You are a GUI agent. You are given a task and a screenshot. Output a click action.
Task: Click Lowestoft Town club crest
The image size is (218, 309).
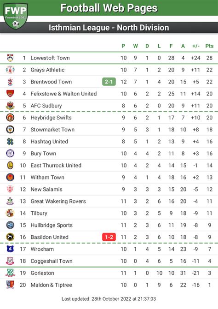10,58
